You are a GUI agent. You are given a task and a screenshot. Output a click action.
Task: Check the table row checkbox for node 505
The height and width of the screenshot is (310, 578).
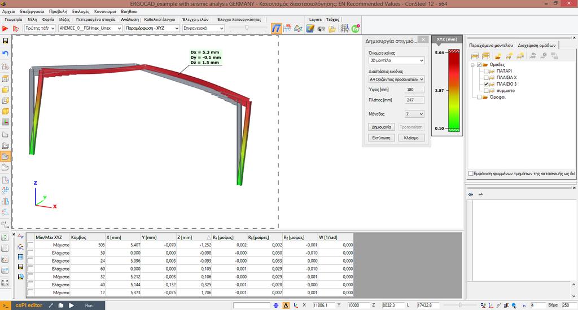coord(30,245)
